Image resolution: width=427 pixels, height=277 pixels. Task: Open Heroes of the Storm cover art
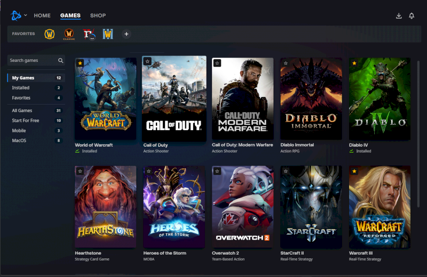coord(175,207)
